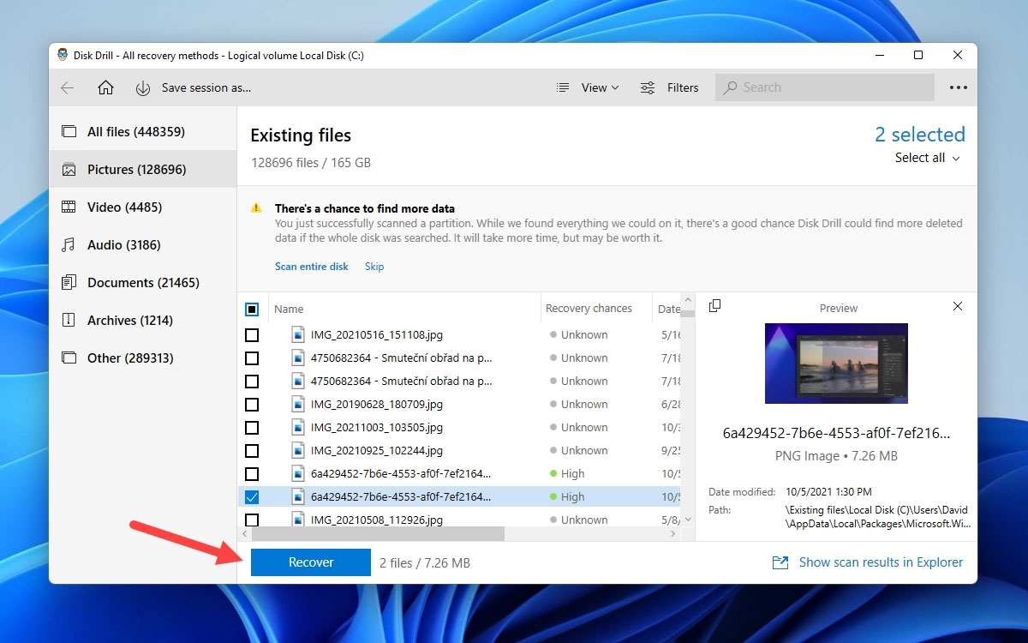
Task: Close the Preview panel
Action: point(958,306)
